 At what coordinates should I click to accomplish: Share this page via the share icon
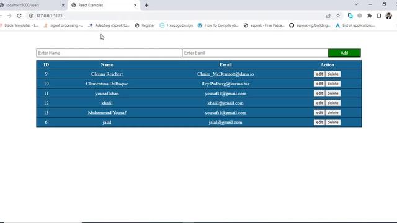coord(328,15)
